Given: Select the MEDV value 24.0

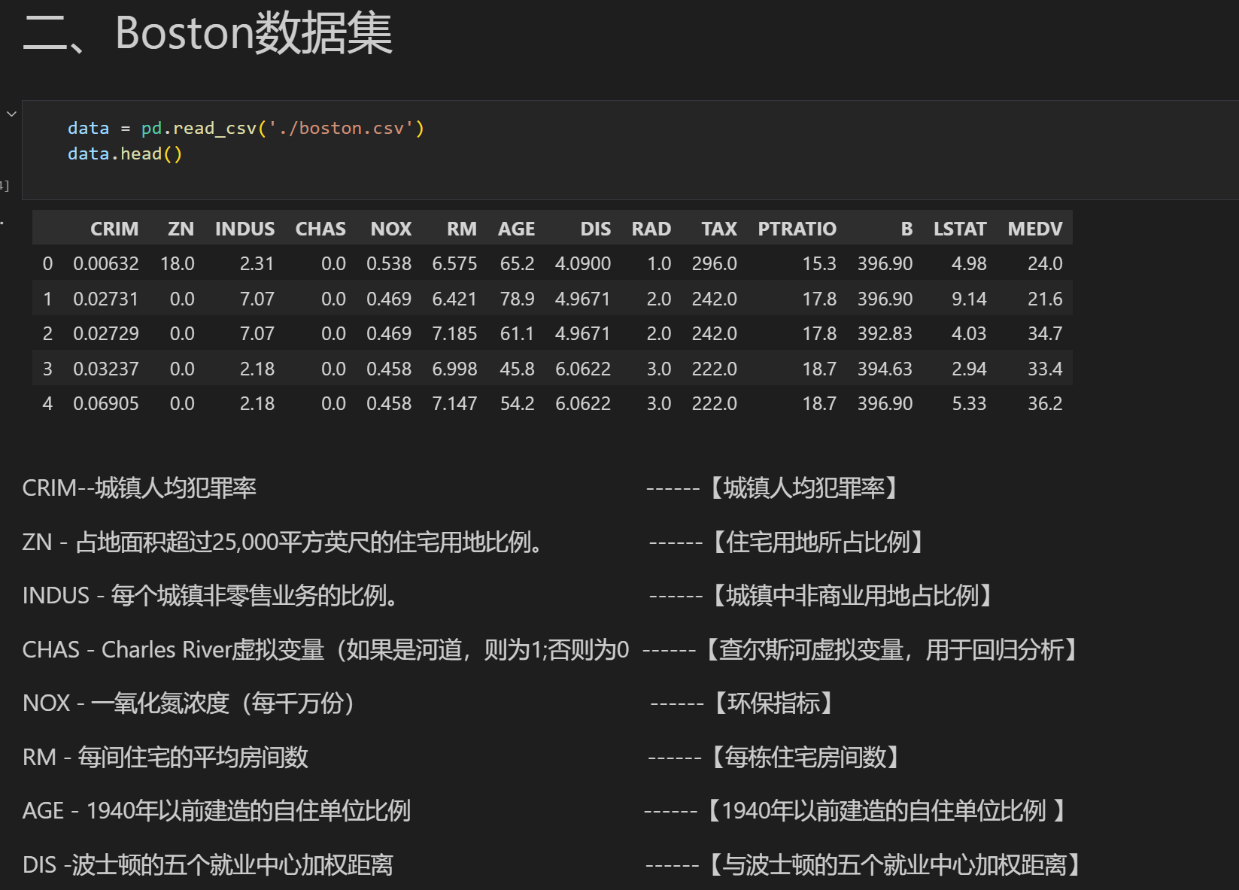Looking at the screenshot, I should tap(1046, 264).
